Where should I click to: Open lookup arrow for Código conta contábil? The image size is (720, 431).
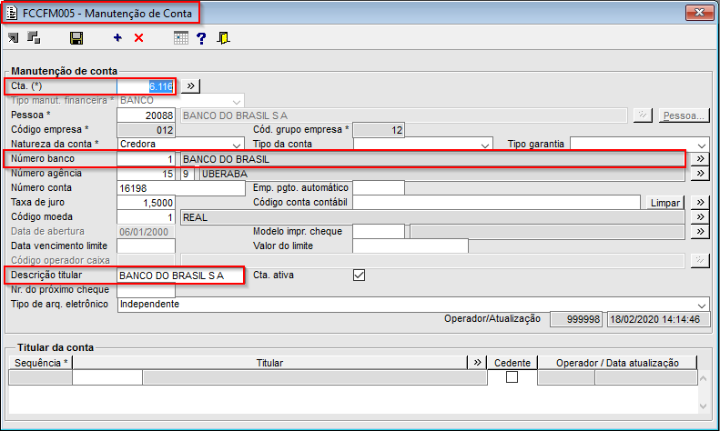[700, 202]
